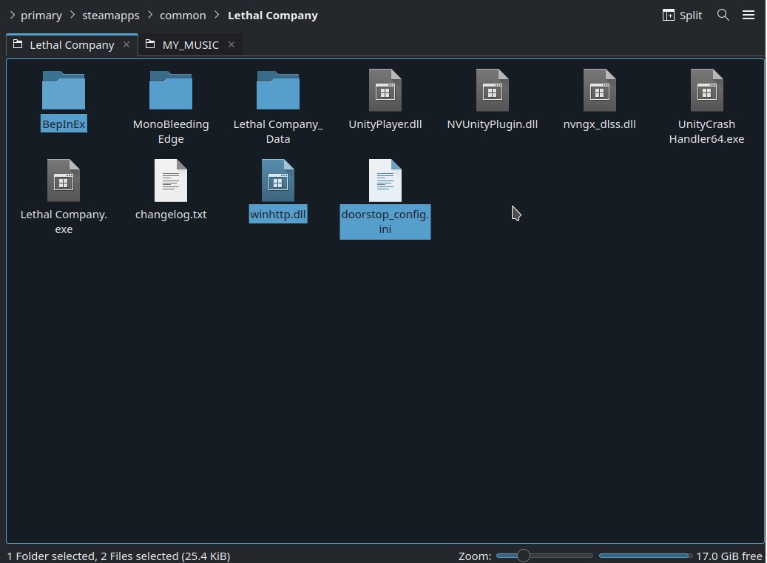The width and height of the screenshot is (767, 563).
Task: Click the Lethal Company_Data label
Action: point(278,132)
